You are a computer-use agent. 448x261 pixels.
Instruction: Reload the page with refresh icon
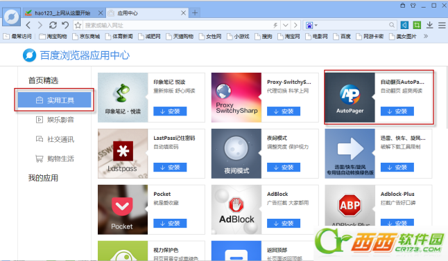tap(53, 25)
